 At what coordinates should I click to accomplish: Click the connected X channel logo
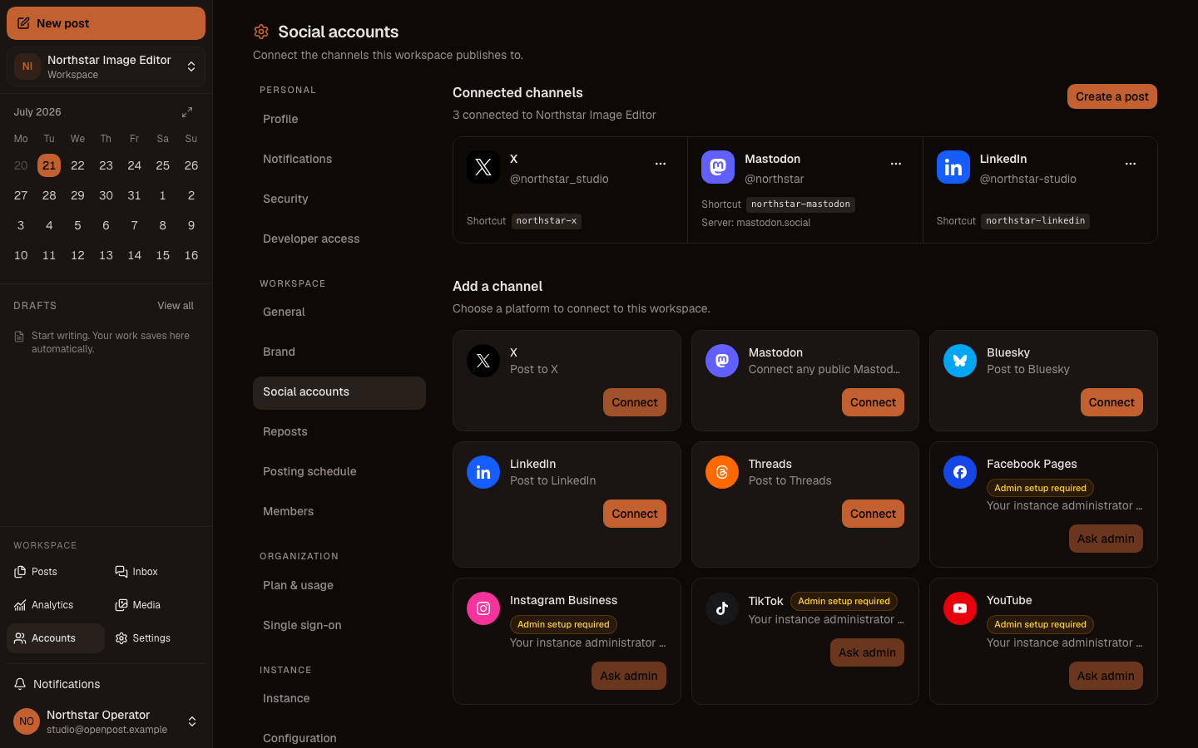click(x=483, y=167)
